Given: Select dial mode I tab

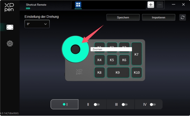Looking at the screenshot, I should (65, 104).
